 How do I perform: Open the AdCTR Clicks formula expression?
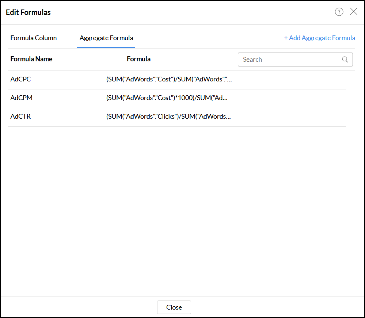[x=168, y=117]
